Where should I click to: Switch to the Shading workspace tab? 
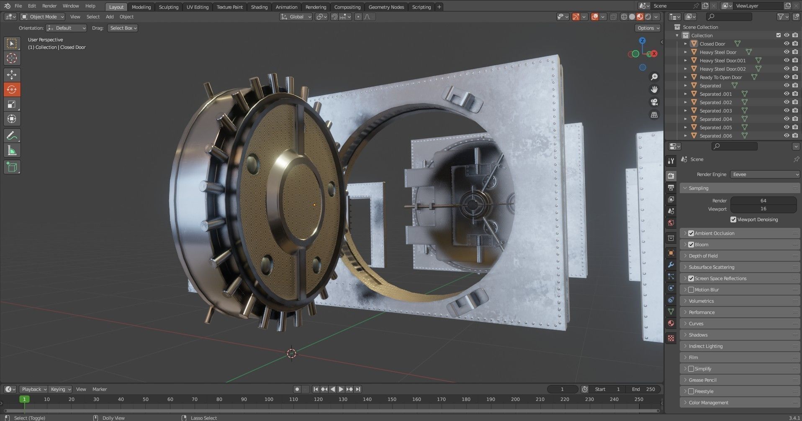[x=259, y=7]
